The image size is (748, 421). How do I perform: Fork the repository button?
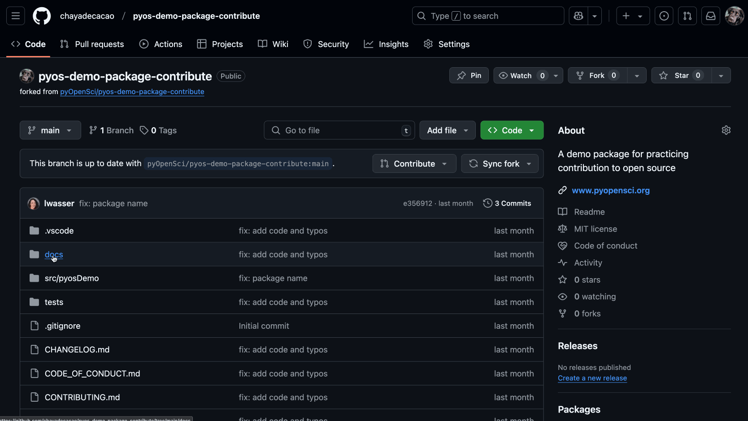597,75
